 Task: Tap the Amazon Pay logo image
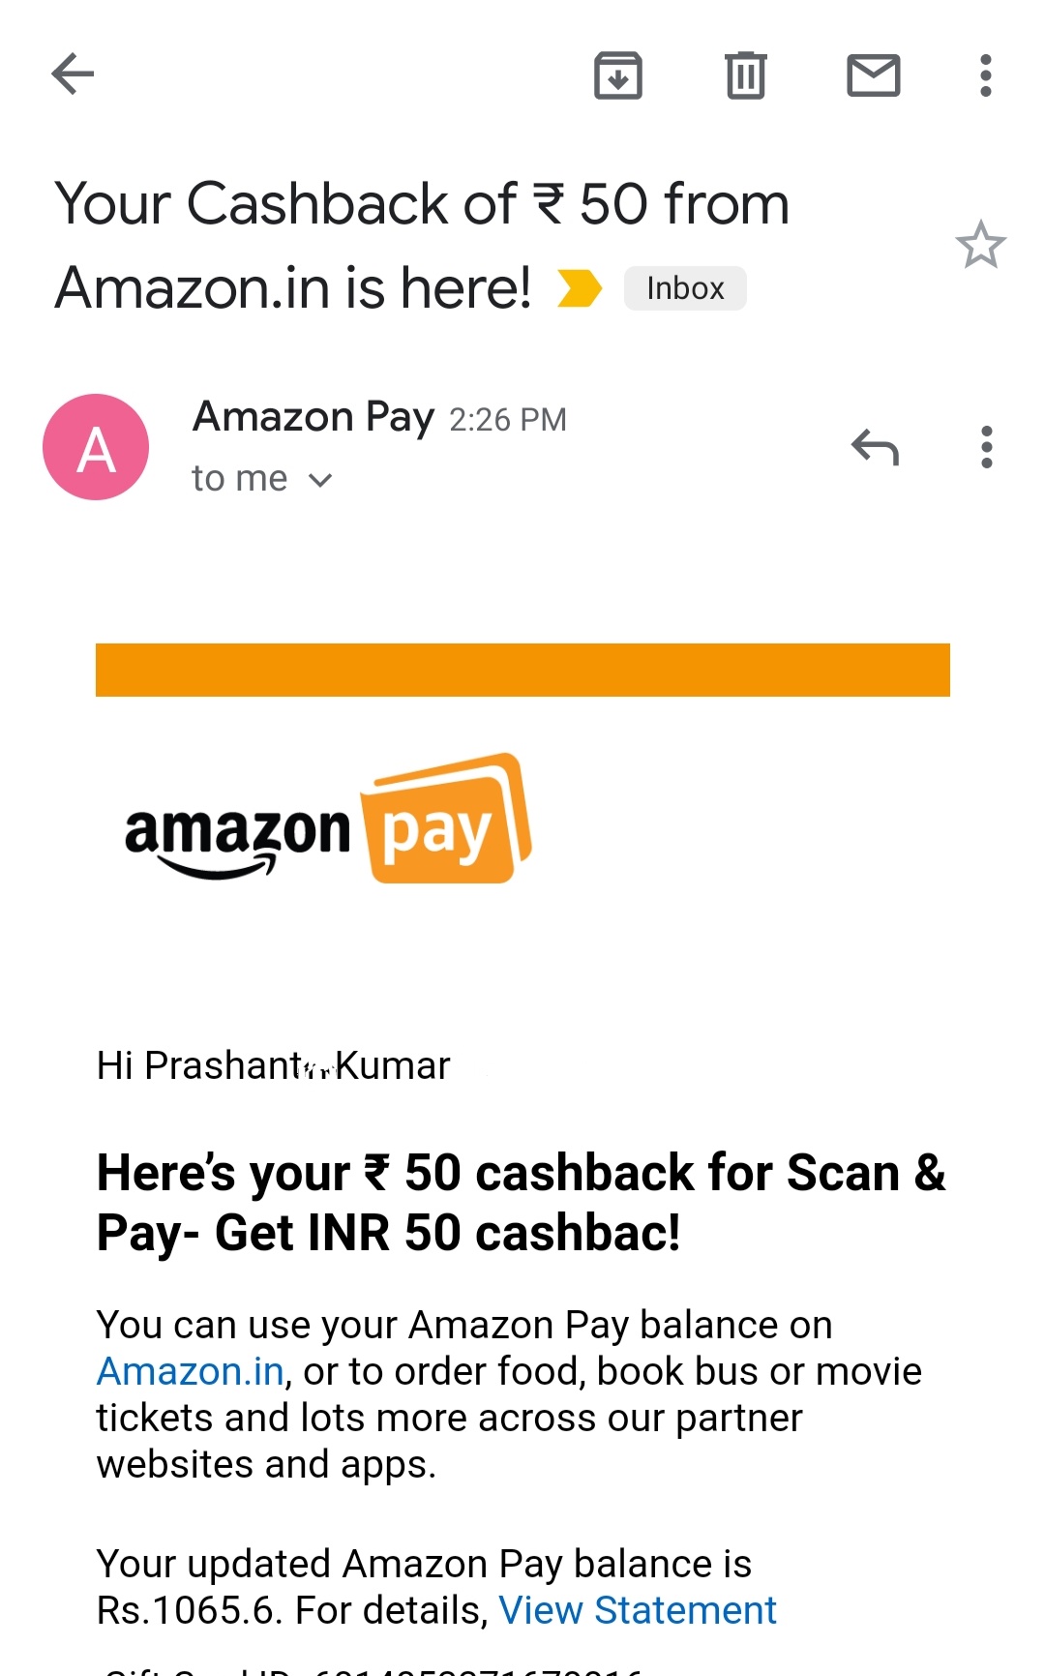[x=328, y=819]
